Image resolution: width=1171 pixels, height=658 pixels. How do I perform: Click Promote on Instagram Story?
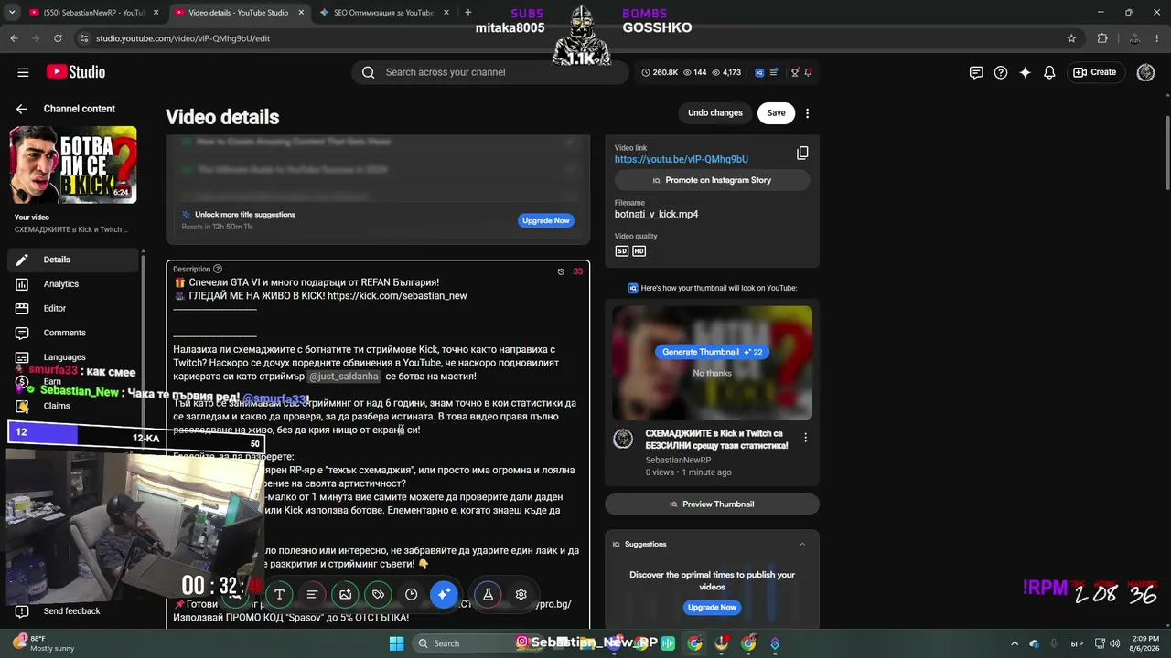[x=712, y=180]
